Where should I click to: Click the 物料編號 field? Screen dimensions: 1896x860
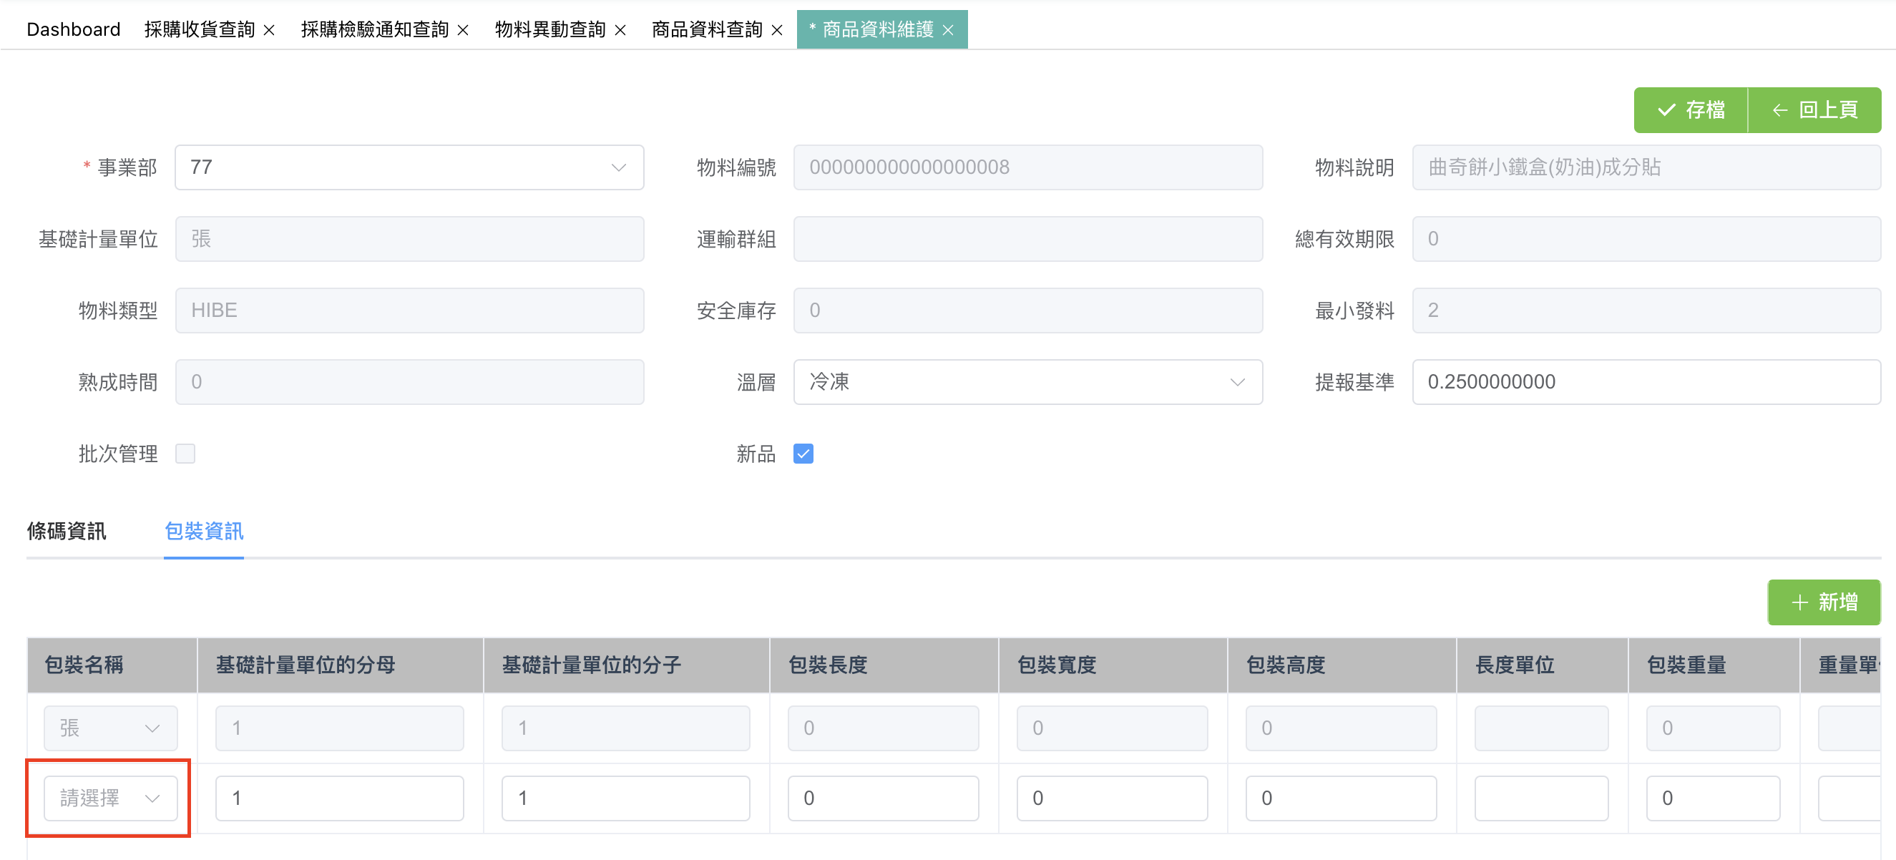click(1028, 167)
